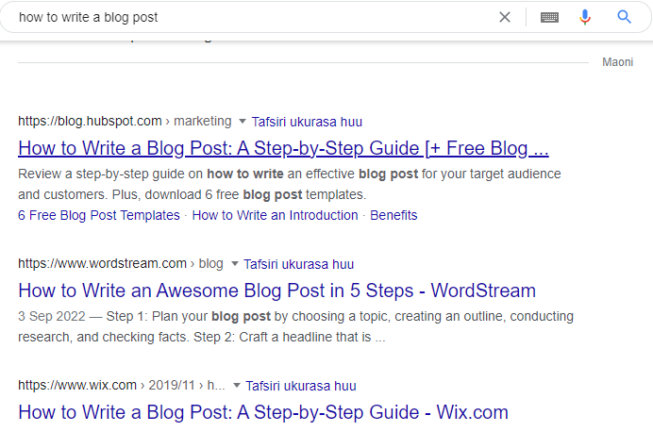Open Wix.com Step-by-Step Guide result title

[x=263, y=412]
